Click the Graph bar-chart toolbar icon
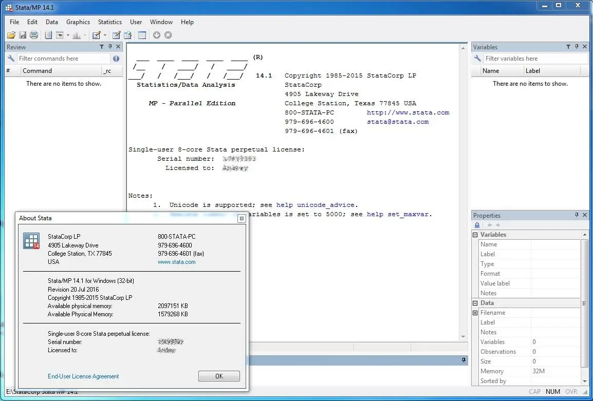Image resolution: width=593 pixels, height=401 pixels. tap(77, 35)
